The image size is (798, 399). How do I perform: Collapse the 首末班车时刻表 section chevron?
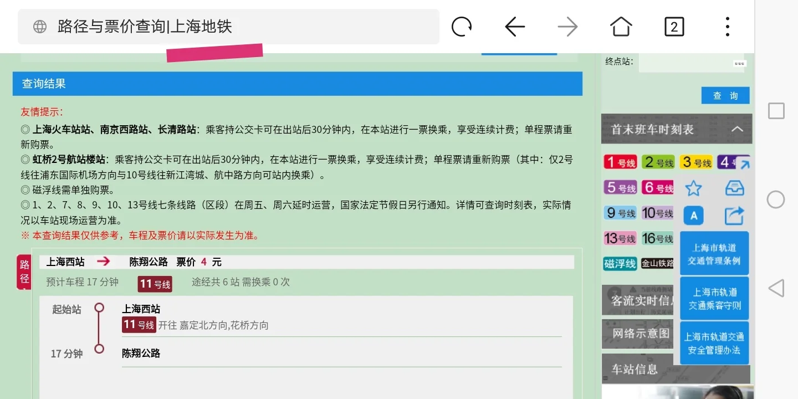(738, 129)
